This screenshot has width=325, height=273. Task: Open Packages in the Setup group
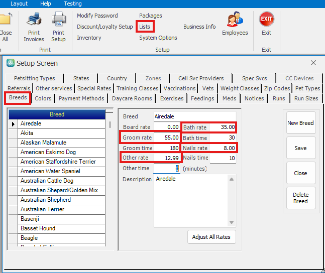click(x=151, y=16)
